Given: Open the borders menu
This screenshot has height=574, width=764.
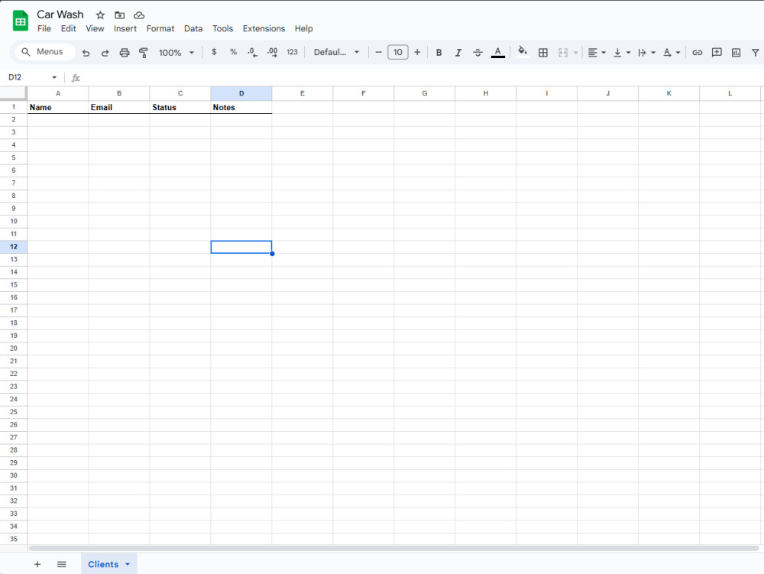Looking at the screenshot, I should (x=542, y=53).
